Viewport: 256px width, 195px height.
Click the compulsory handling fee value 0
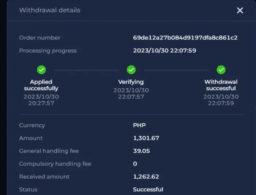pyautogui.click(x=135, y=164)
